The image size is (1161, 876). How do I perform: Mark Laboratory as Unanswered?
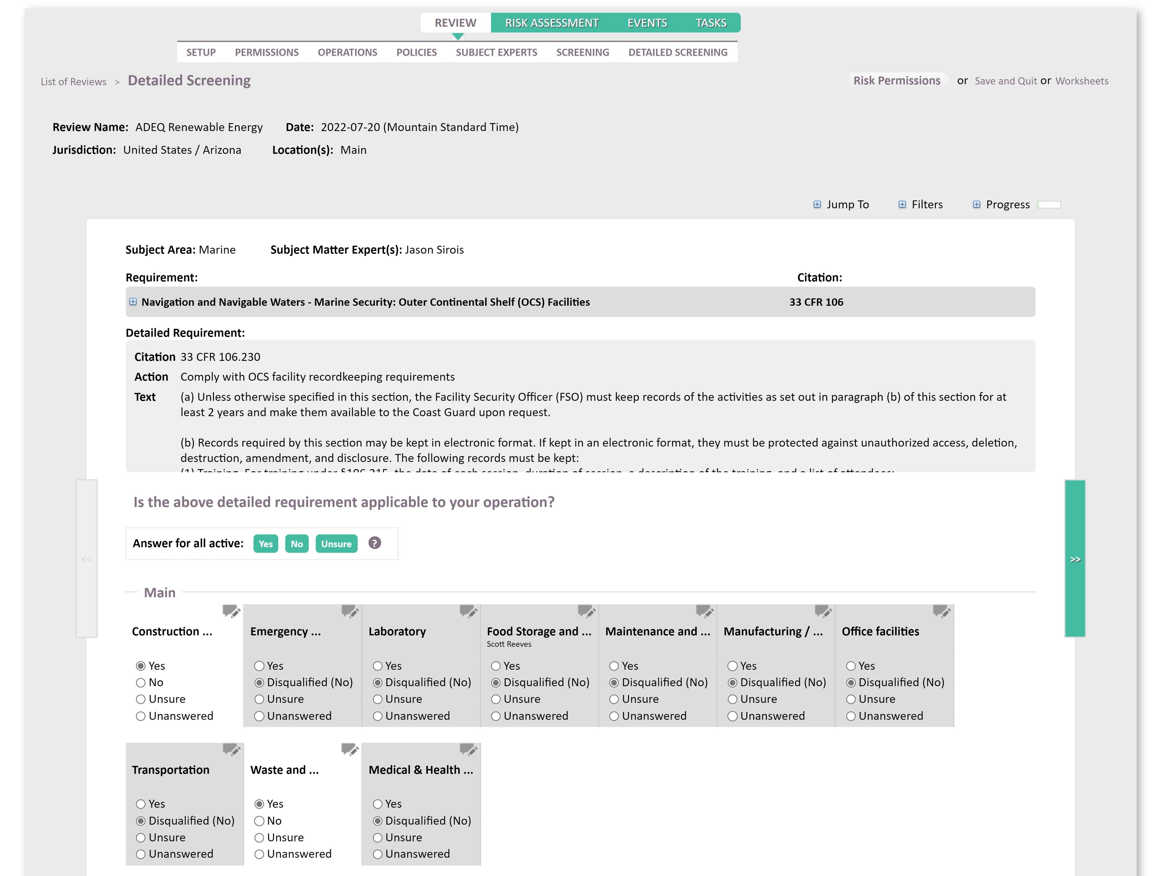(377, 715)
